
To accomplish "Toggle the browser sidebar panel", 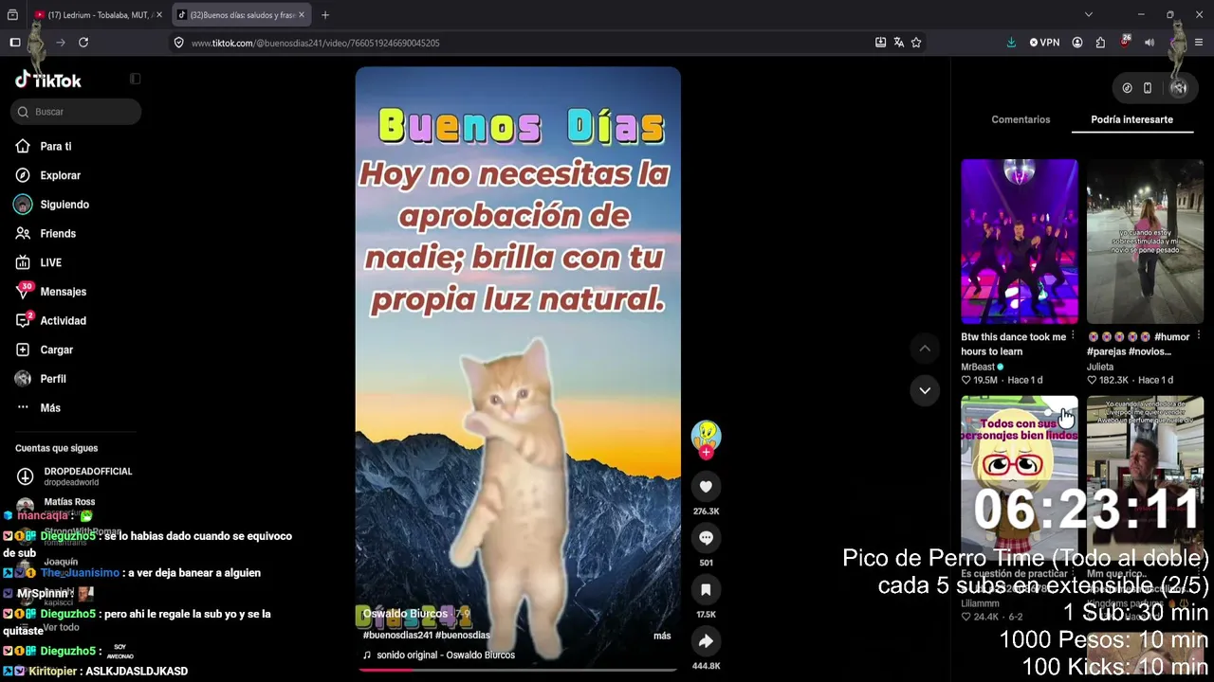I will (15, 43).
